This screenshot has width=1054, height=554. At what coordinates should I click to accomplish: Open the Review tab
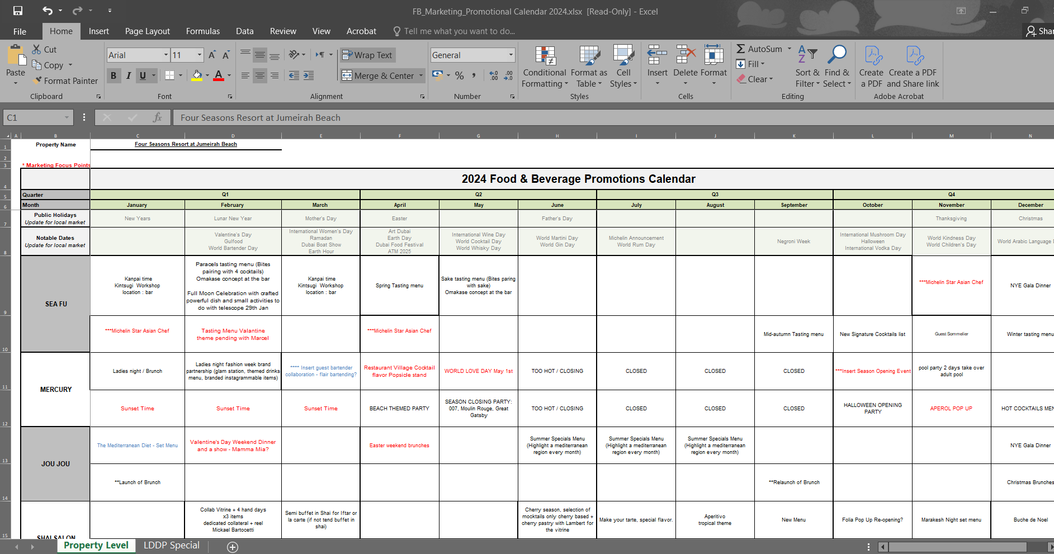(x=283, y=31)
